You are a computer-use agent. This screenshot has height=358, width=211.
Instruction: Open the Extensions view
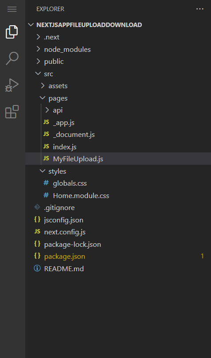12,112
